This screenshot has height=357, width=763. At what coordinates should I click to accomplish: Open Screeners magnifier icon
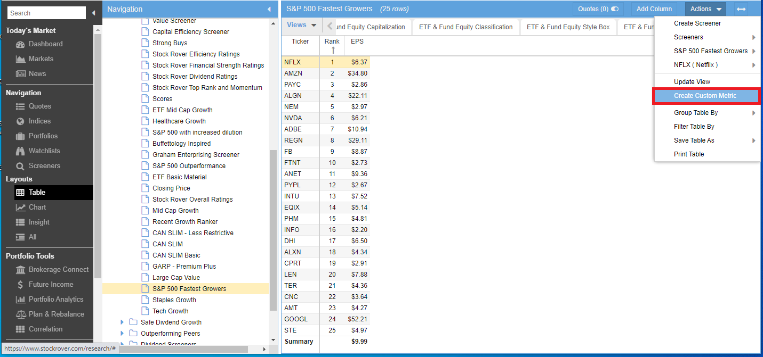20,166
